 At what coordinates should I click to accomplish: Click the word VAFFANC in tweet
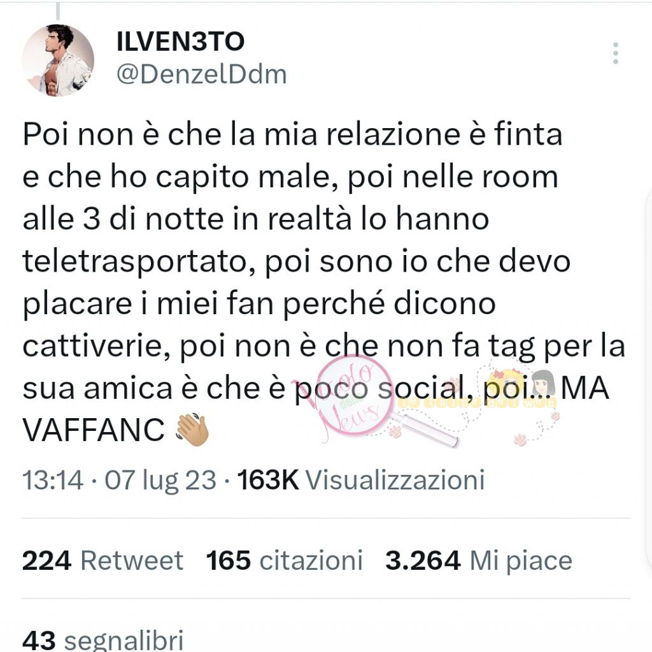(x=94, y=430)
